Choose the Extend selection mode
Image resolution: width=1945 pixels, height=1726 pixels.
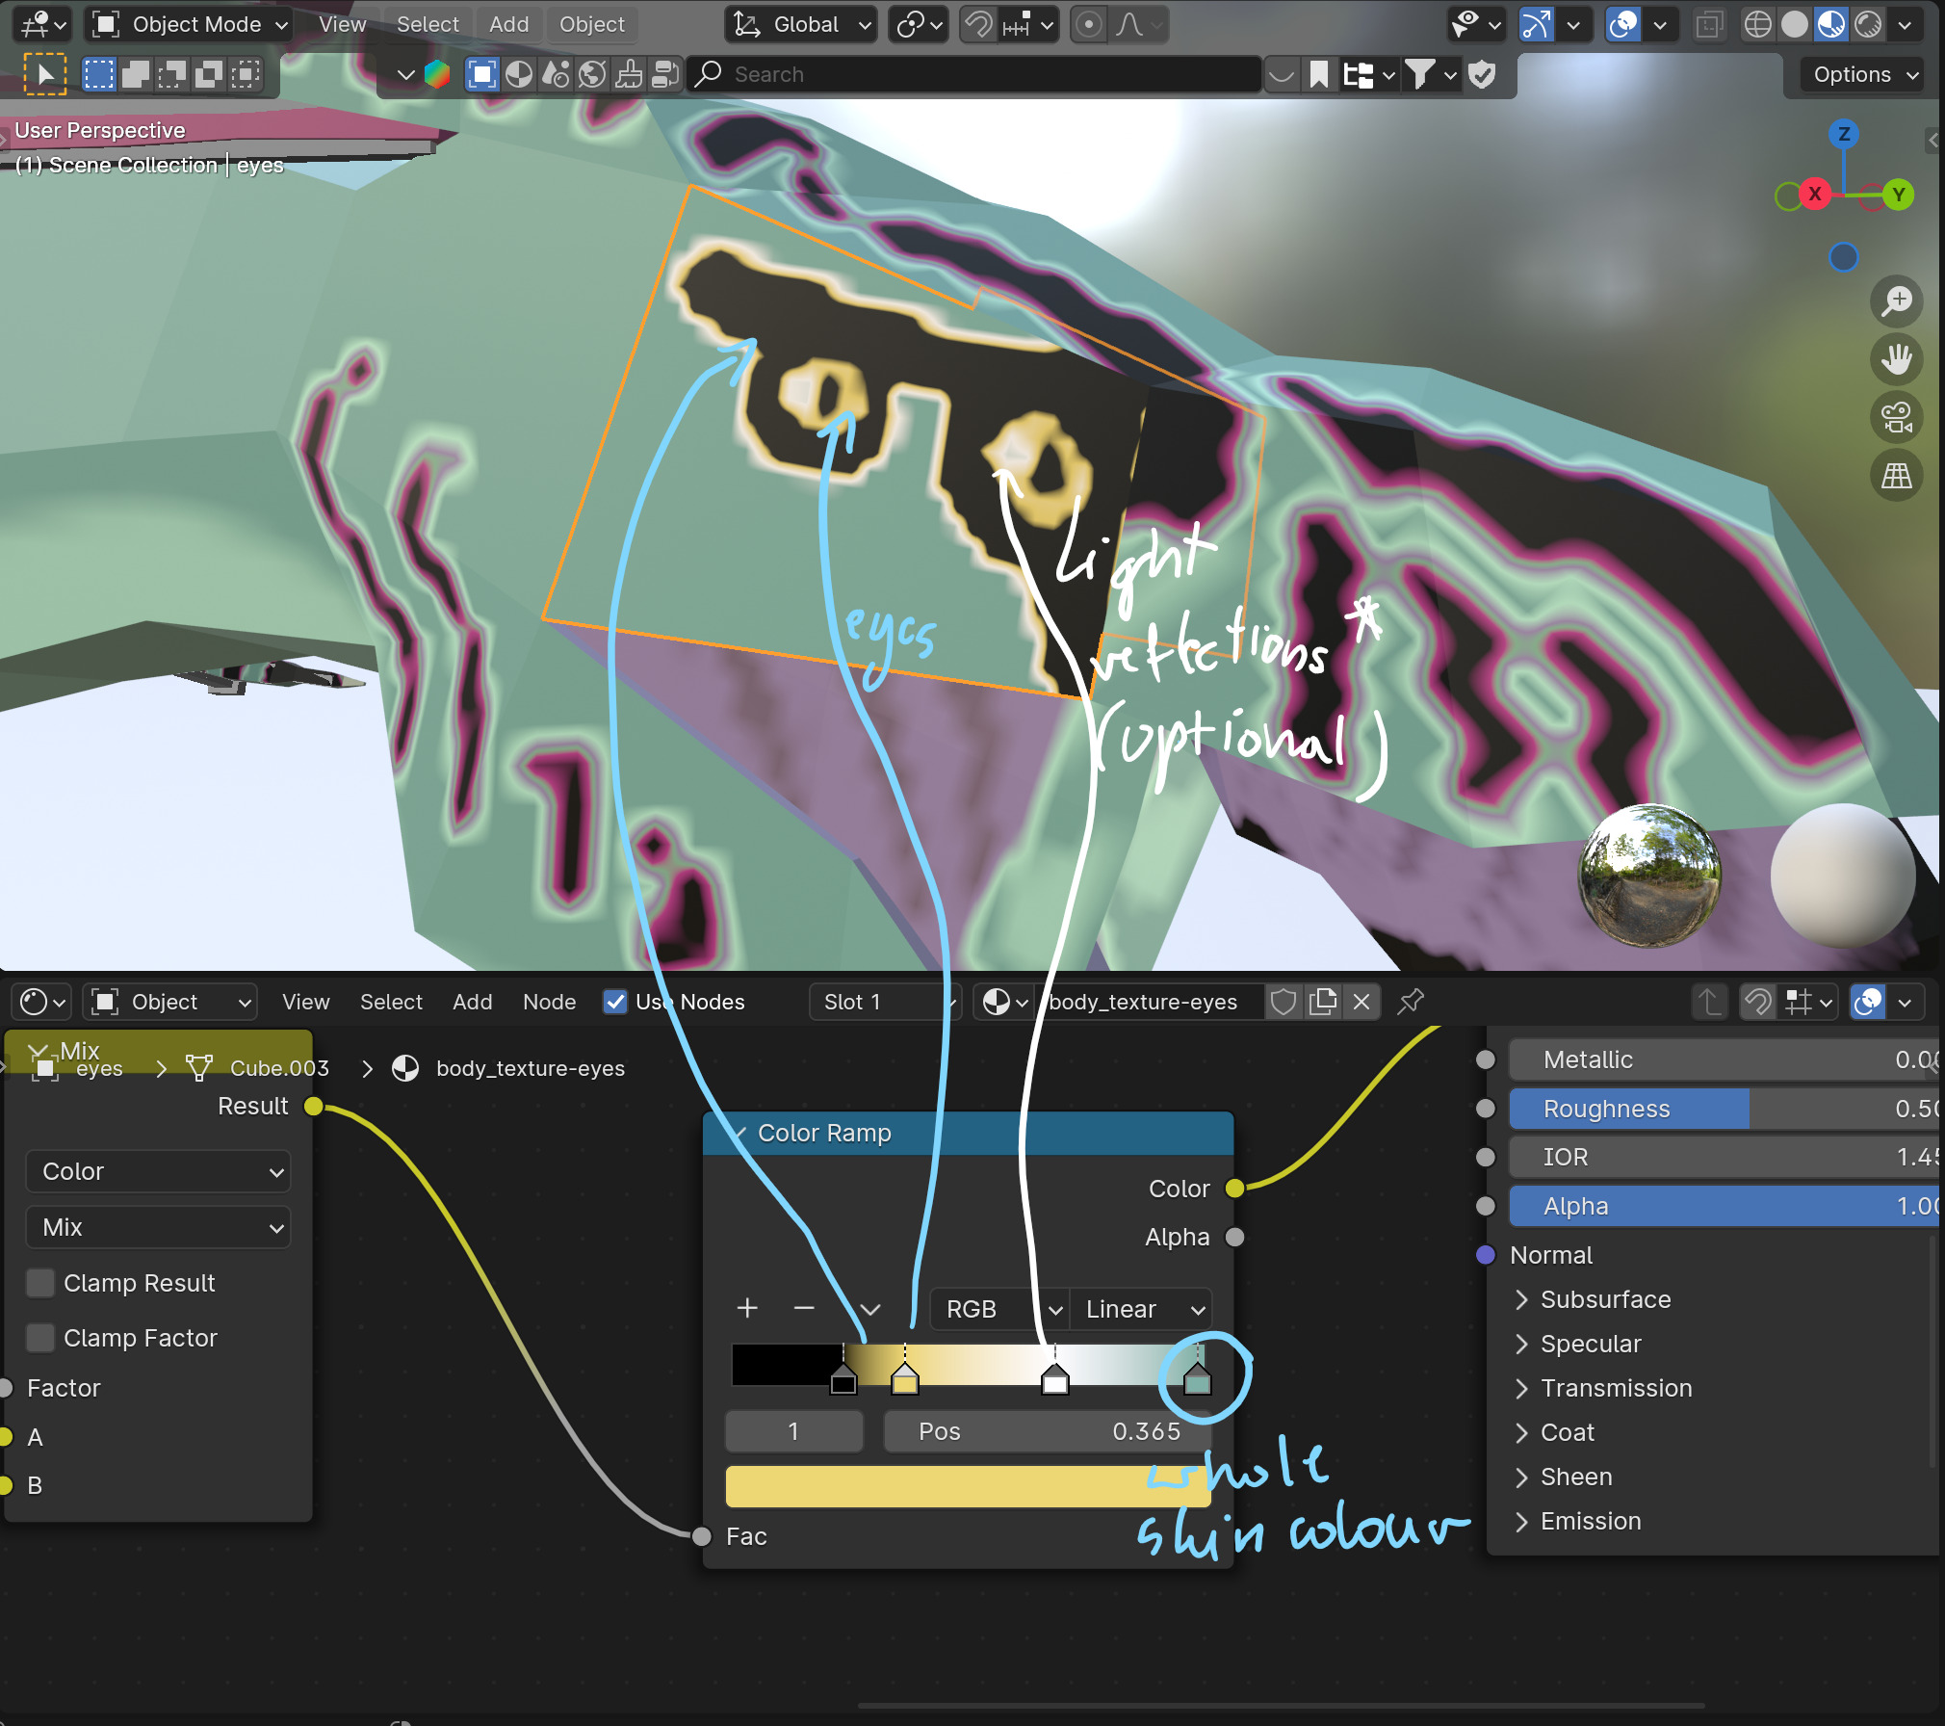(136, 74)
